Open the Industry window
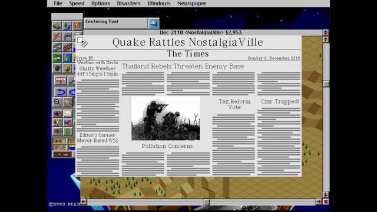The height and width of the screenshot is (212, 377). pyautogui.click(x=68, y=122)
